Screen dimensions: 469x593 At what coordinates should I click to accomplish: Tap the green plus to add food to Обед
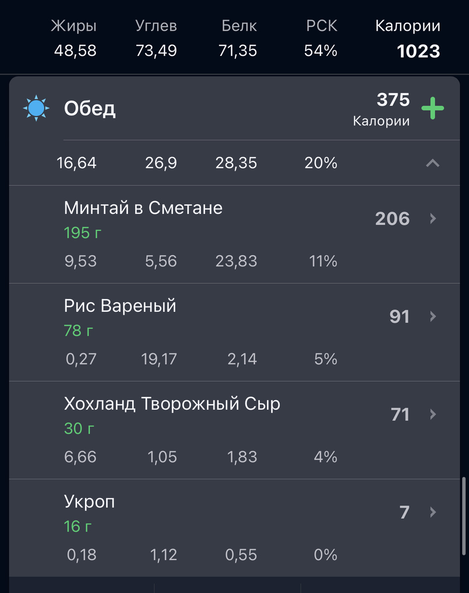click(432, 109)
